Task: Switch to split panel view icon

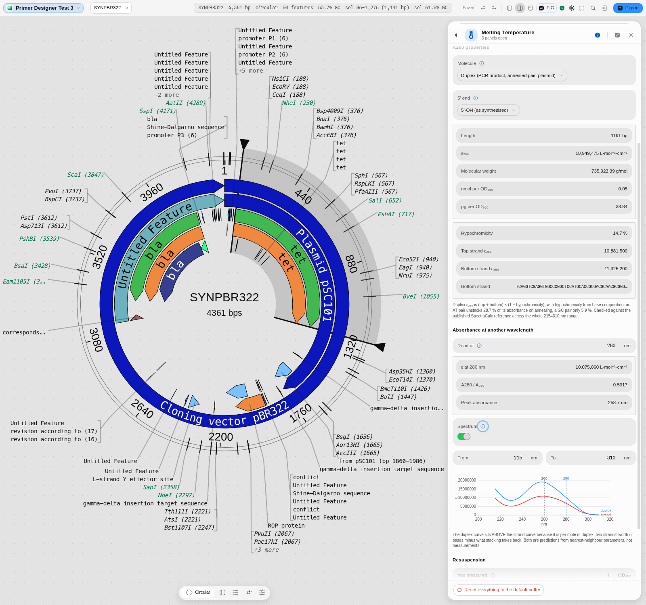Action: coord(222,592)
